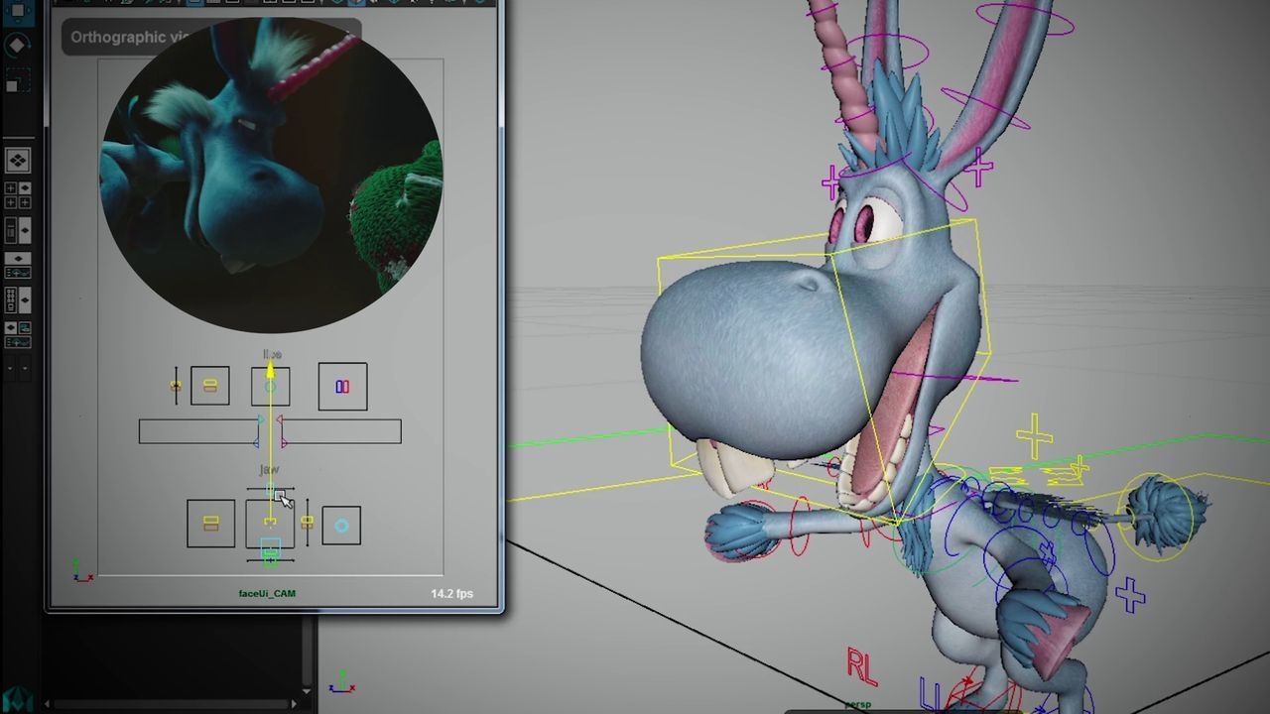Select the blue lower triangle control
1270x714 pixels.
click(257, 442)
